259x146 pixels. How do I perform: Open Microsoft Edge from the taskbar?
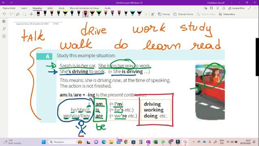[x=104, y=142]
